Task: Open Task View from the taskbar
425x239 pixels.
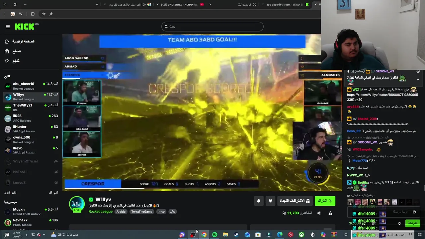Action: pyautogui.click(x=345, y=235)
